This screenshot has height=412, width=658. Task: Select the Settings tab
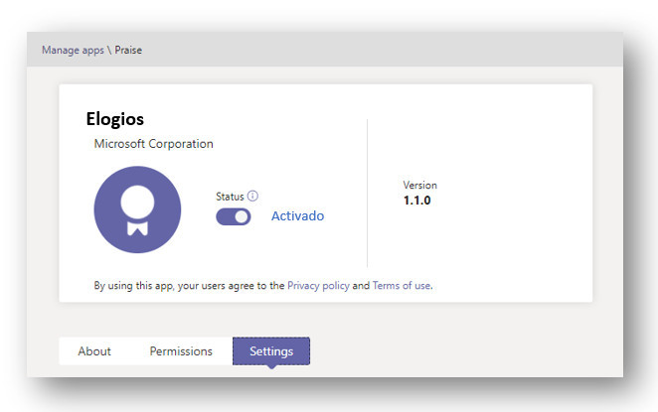point(271,351)
